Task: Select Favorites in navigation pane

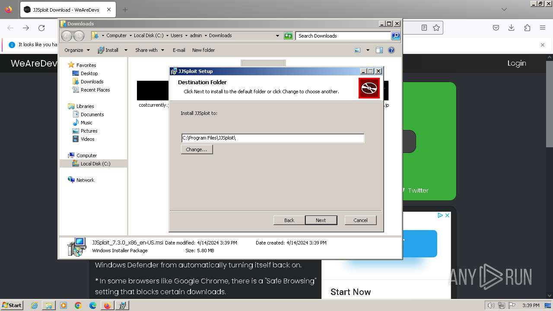Action: [86, 65]
